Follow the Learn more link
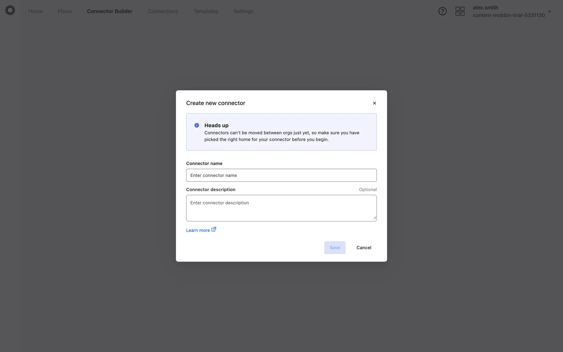The width and height of the screenshot is (563, 352). [x=198, y=230]
